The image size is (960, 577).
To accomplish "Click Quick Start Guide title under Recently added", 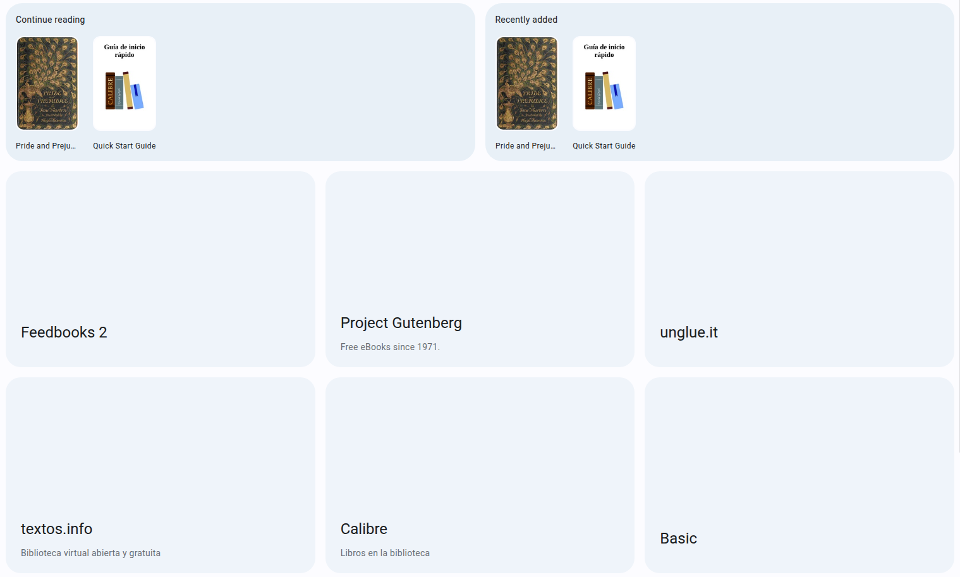I will tap(604, 146).
